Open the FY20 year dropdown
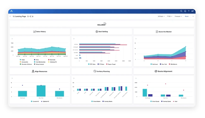Viewport: 205px width, 118px height. pos(170,16)
